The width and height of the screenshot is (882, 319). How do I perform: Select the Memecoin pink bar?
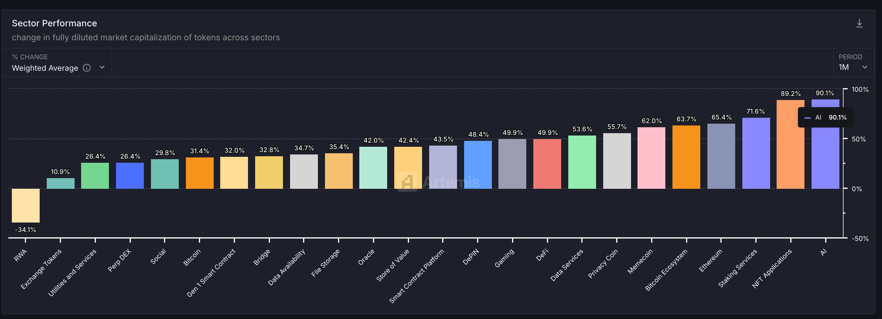click(x=651, y=158)
